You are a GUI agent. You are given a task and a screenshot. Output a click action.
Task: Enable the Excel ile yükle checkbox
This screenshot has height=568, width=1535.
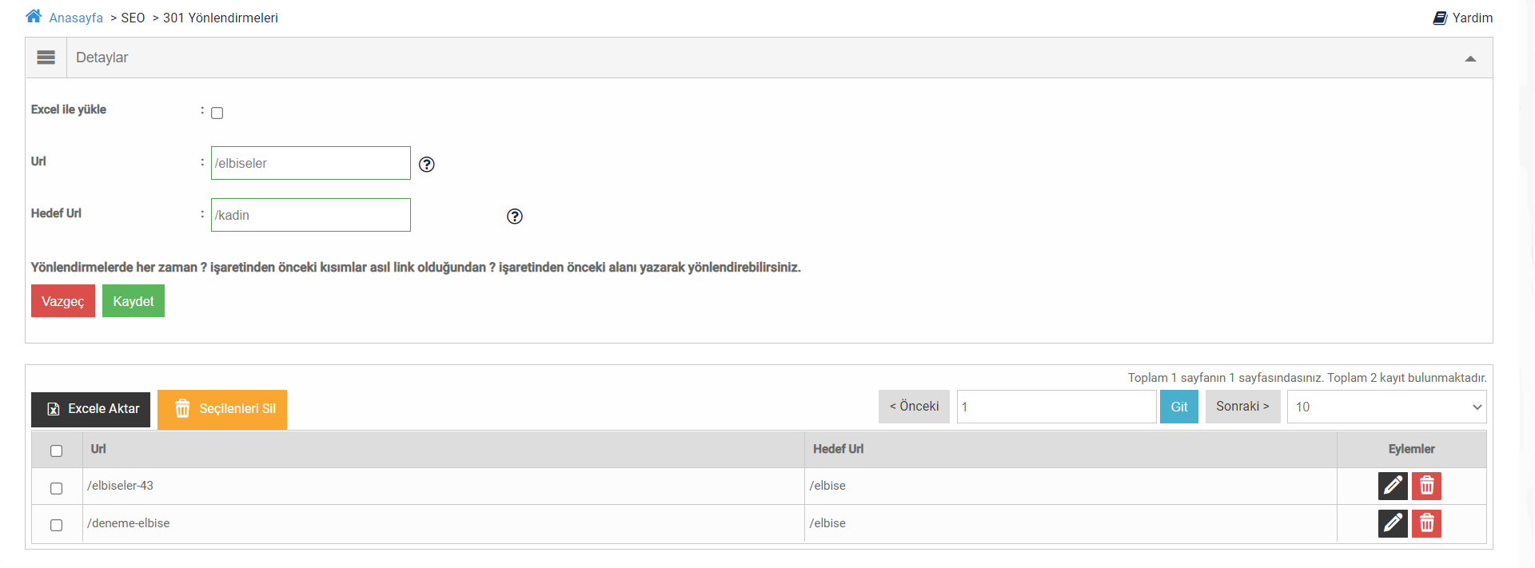[x=217, y=113]
